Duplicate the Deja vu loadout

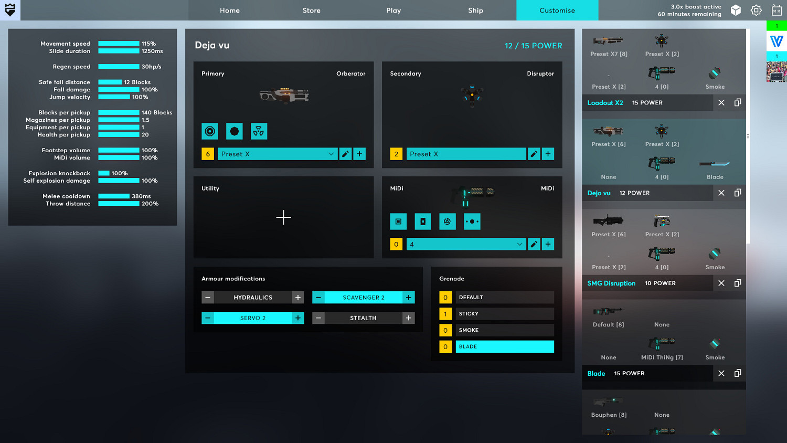[x=737, y=193]
